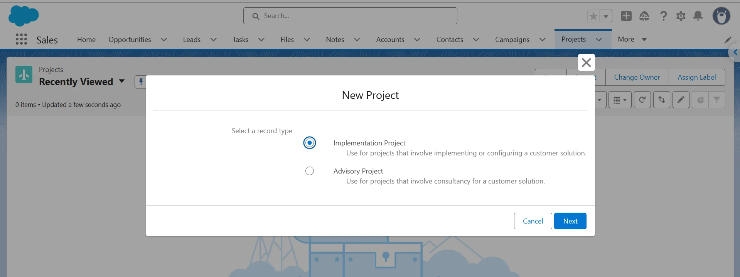
Task: Click the favorites star icon
Action: (593, 16)
